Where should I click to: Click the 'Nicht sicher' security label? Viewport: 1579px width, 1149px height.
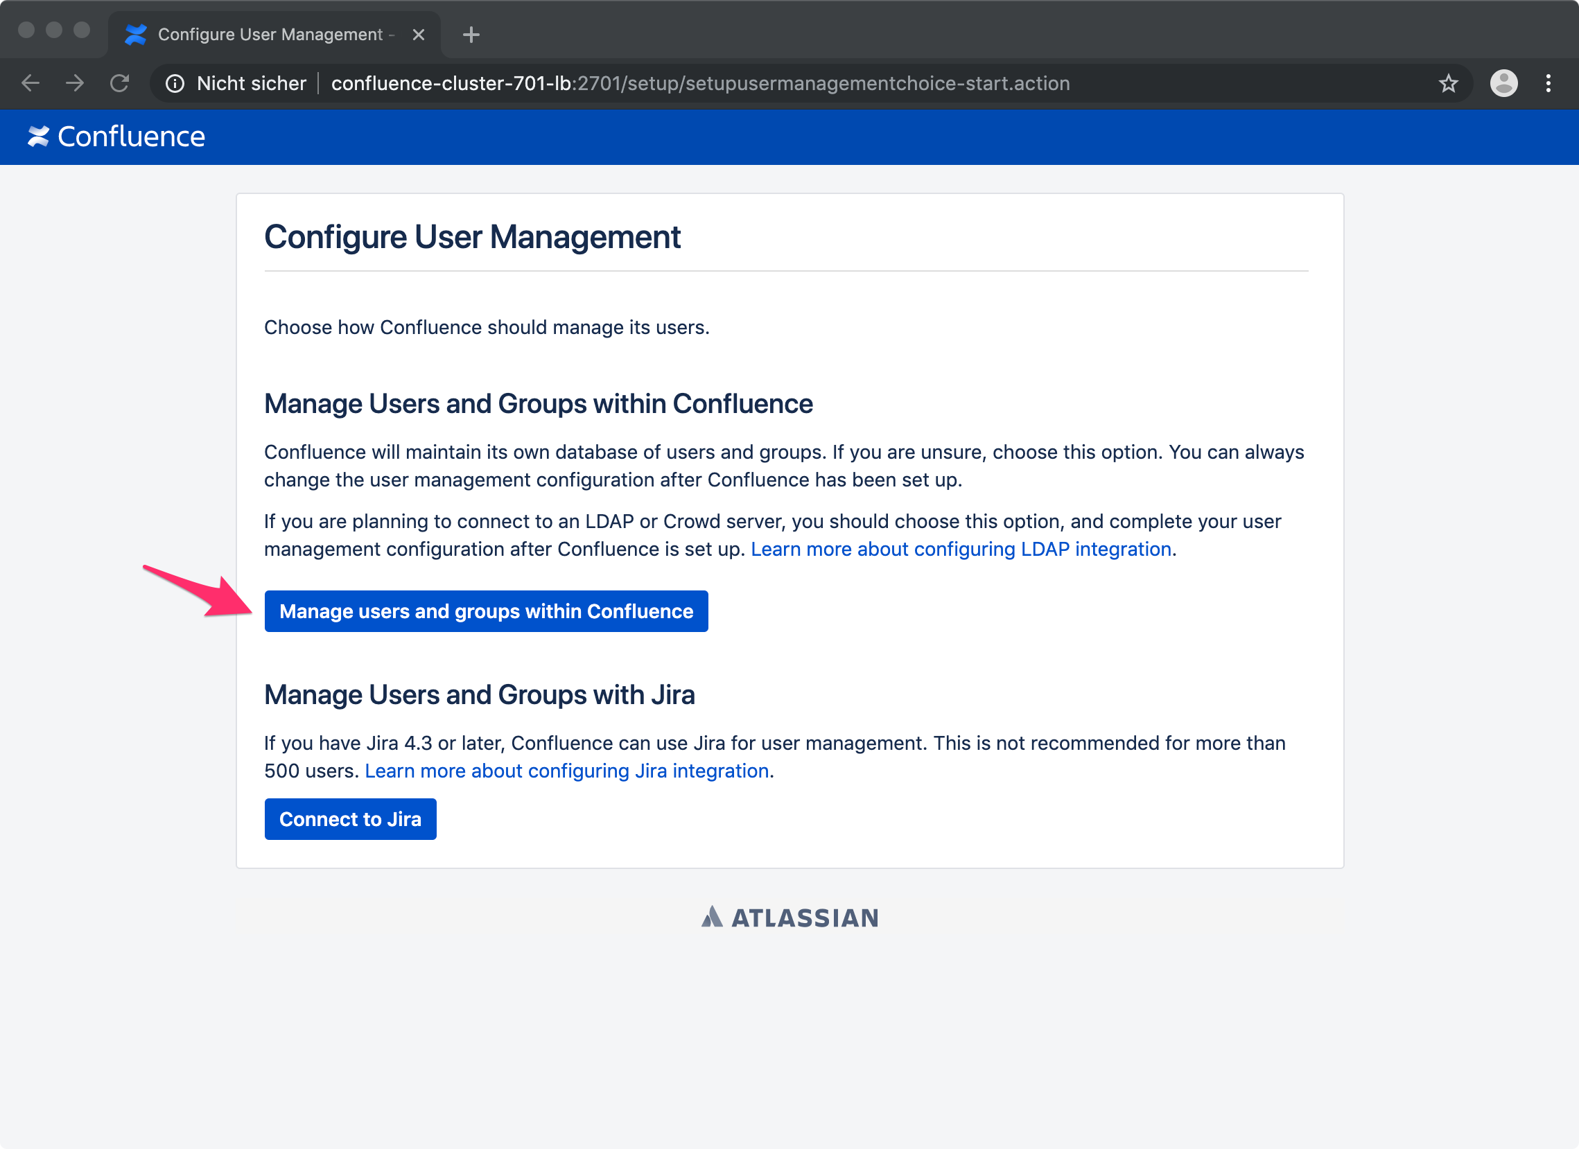pyautogui.click(x=252, y=84)
